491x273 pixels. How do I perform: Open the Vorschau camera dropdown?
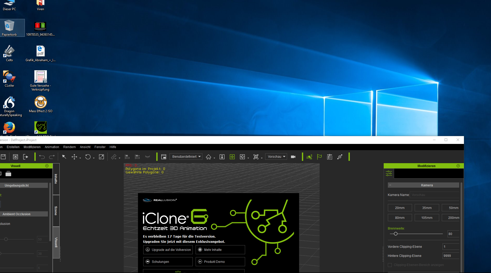[x=276, y=157]
